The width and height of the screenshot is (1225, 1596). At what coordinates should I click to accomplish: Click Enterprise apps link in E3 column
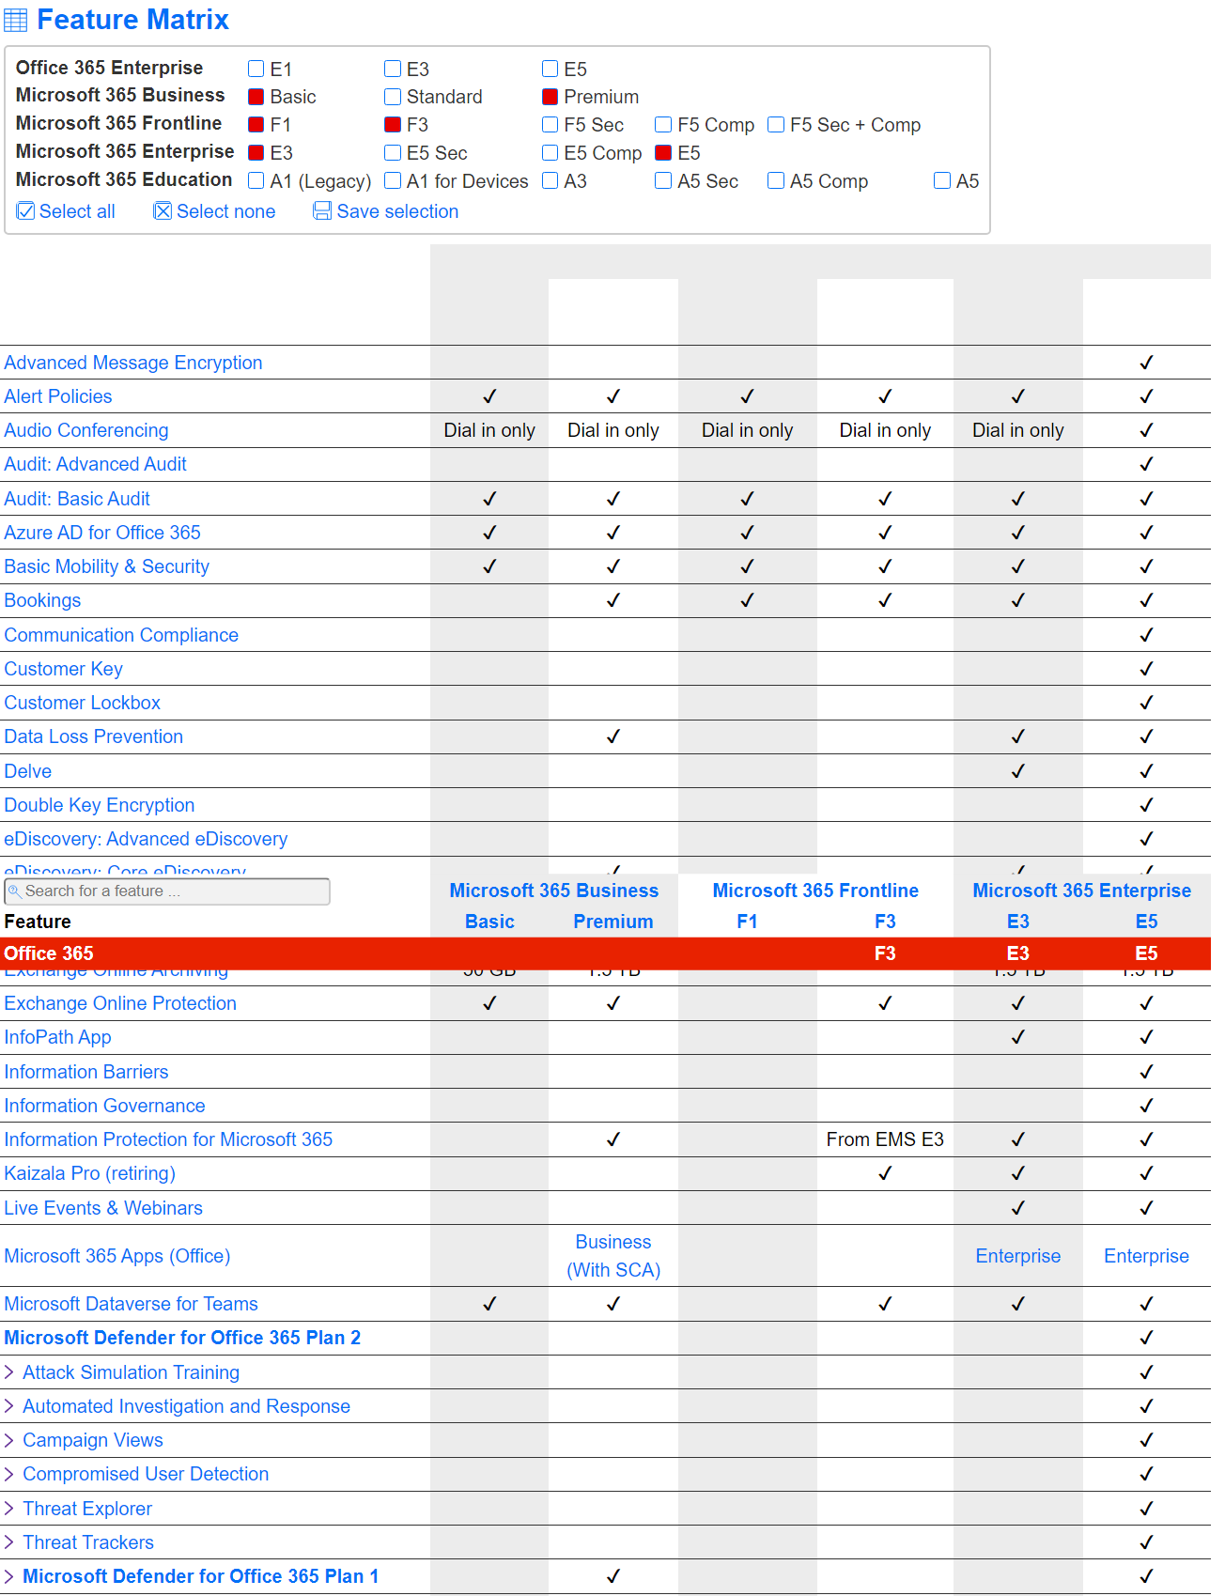pyautogui.click(x=1018, y=1256)
